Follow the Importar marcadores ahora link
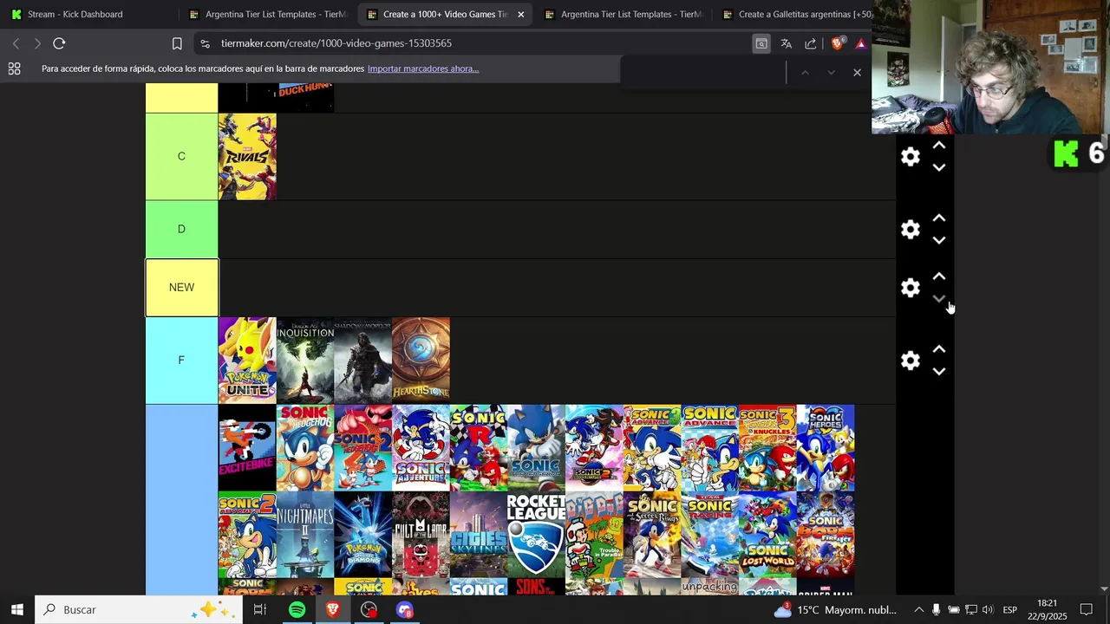 423,68
